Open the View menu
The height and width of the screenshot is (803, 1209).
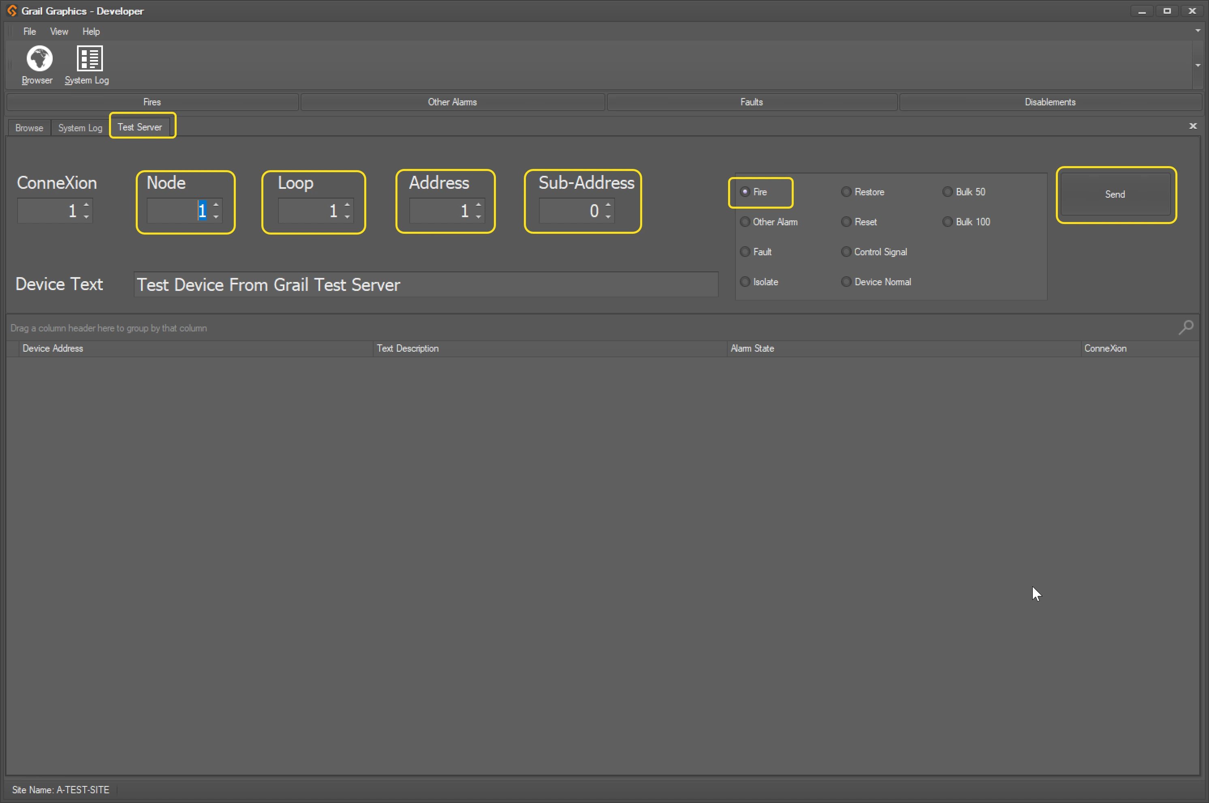point(59,31)
